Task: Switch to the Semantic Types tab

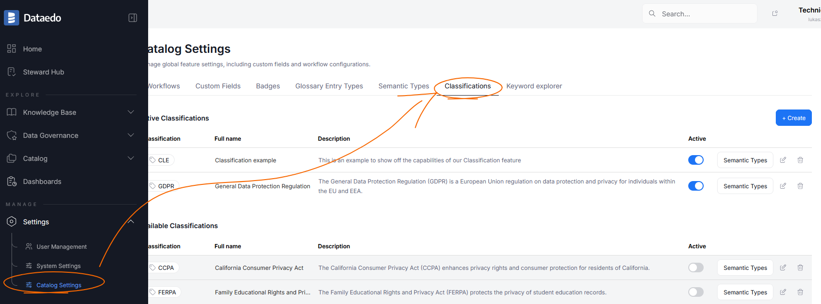Action: coord(404,86)
